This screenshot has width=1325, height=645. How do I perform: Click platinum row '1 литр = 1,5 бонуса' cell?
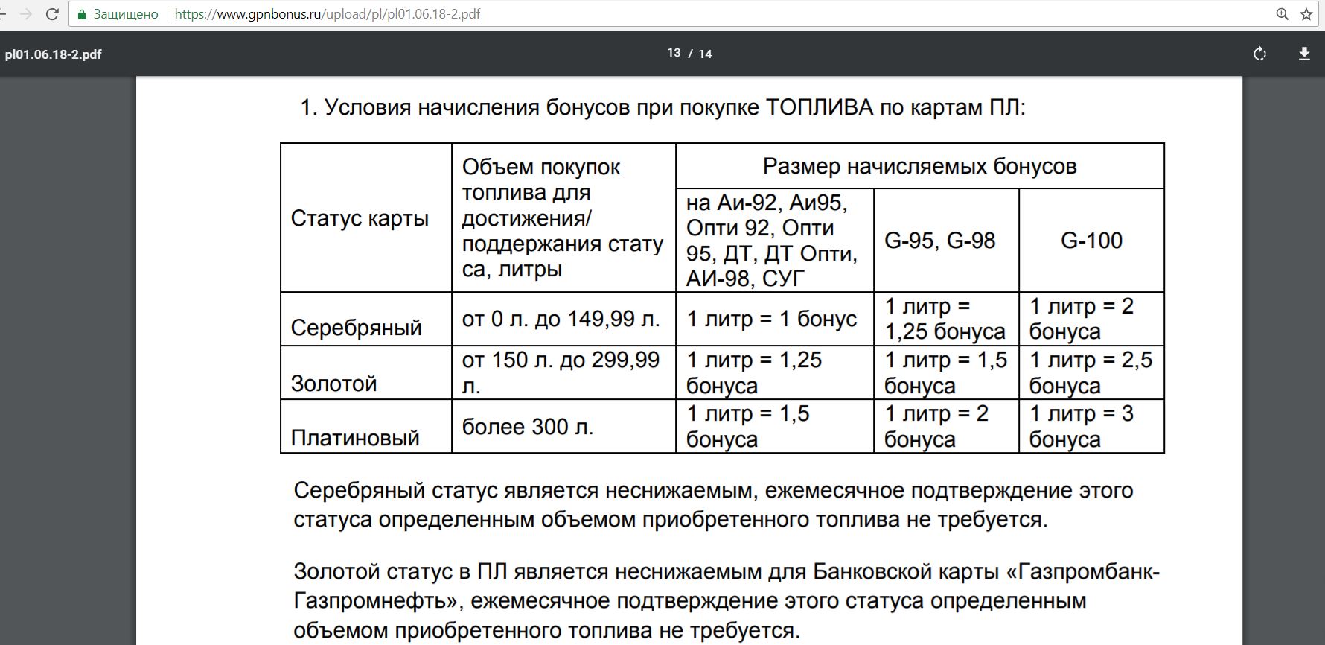775,426
